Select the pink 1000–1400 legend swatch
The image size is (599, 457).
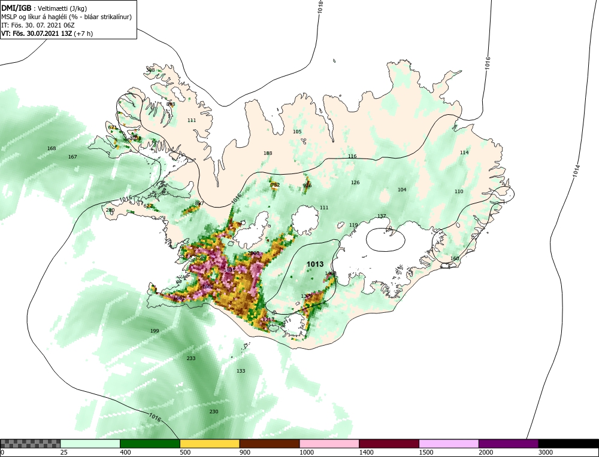point(329,443)
